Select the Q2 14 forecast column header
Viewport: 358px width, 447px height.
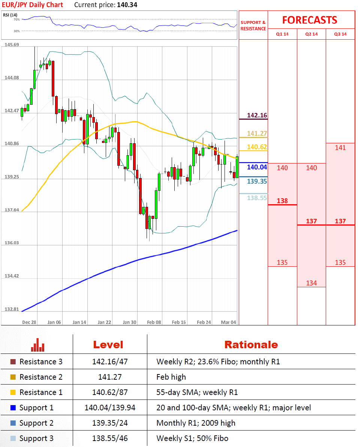312,34
